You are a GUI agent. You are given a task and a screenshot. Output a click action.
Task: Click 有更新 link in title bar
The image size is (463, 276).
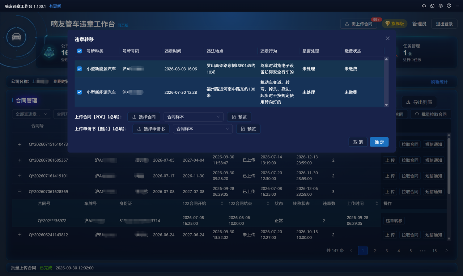pos(55,6)
